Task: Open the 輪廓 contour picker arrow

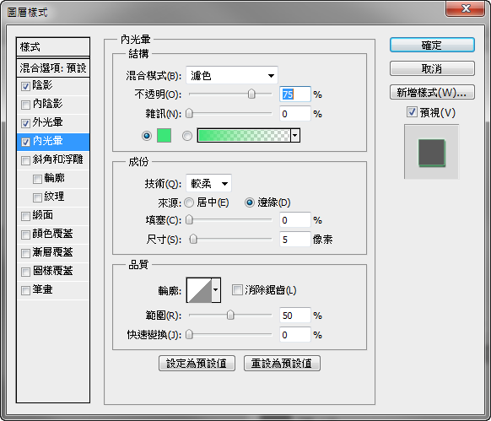Action: (x=216, y=290)
